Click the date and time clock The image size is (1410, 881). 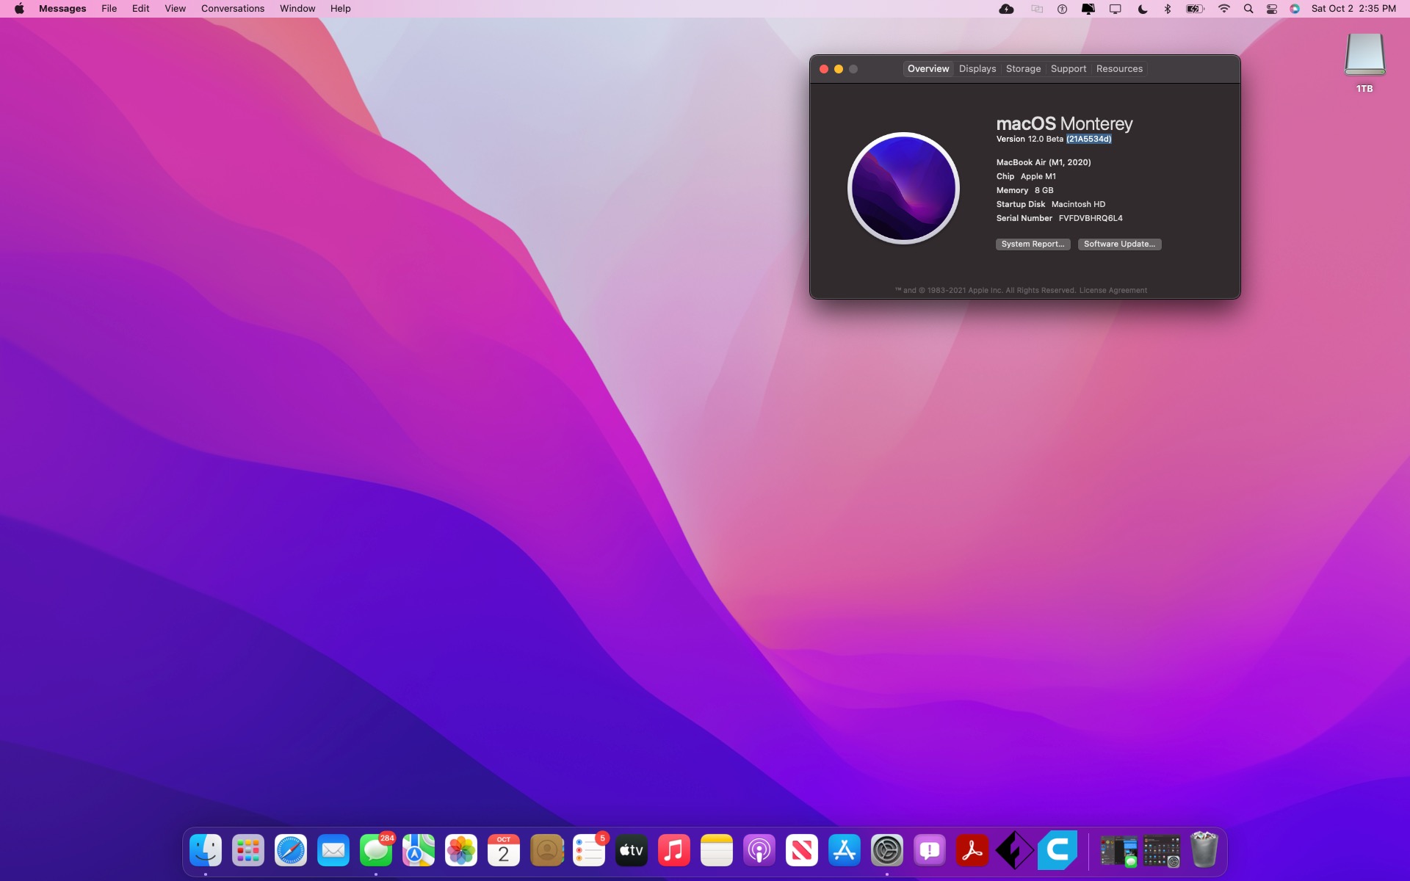[x=1353, y=9]
